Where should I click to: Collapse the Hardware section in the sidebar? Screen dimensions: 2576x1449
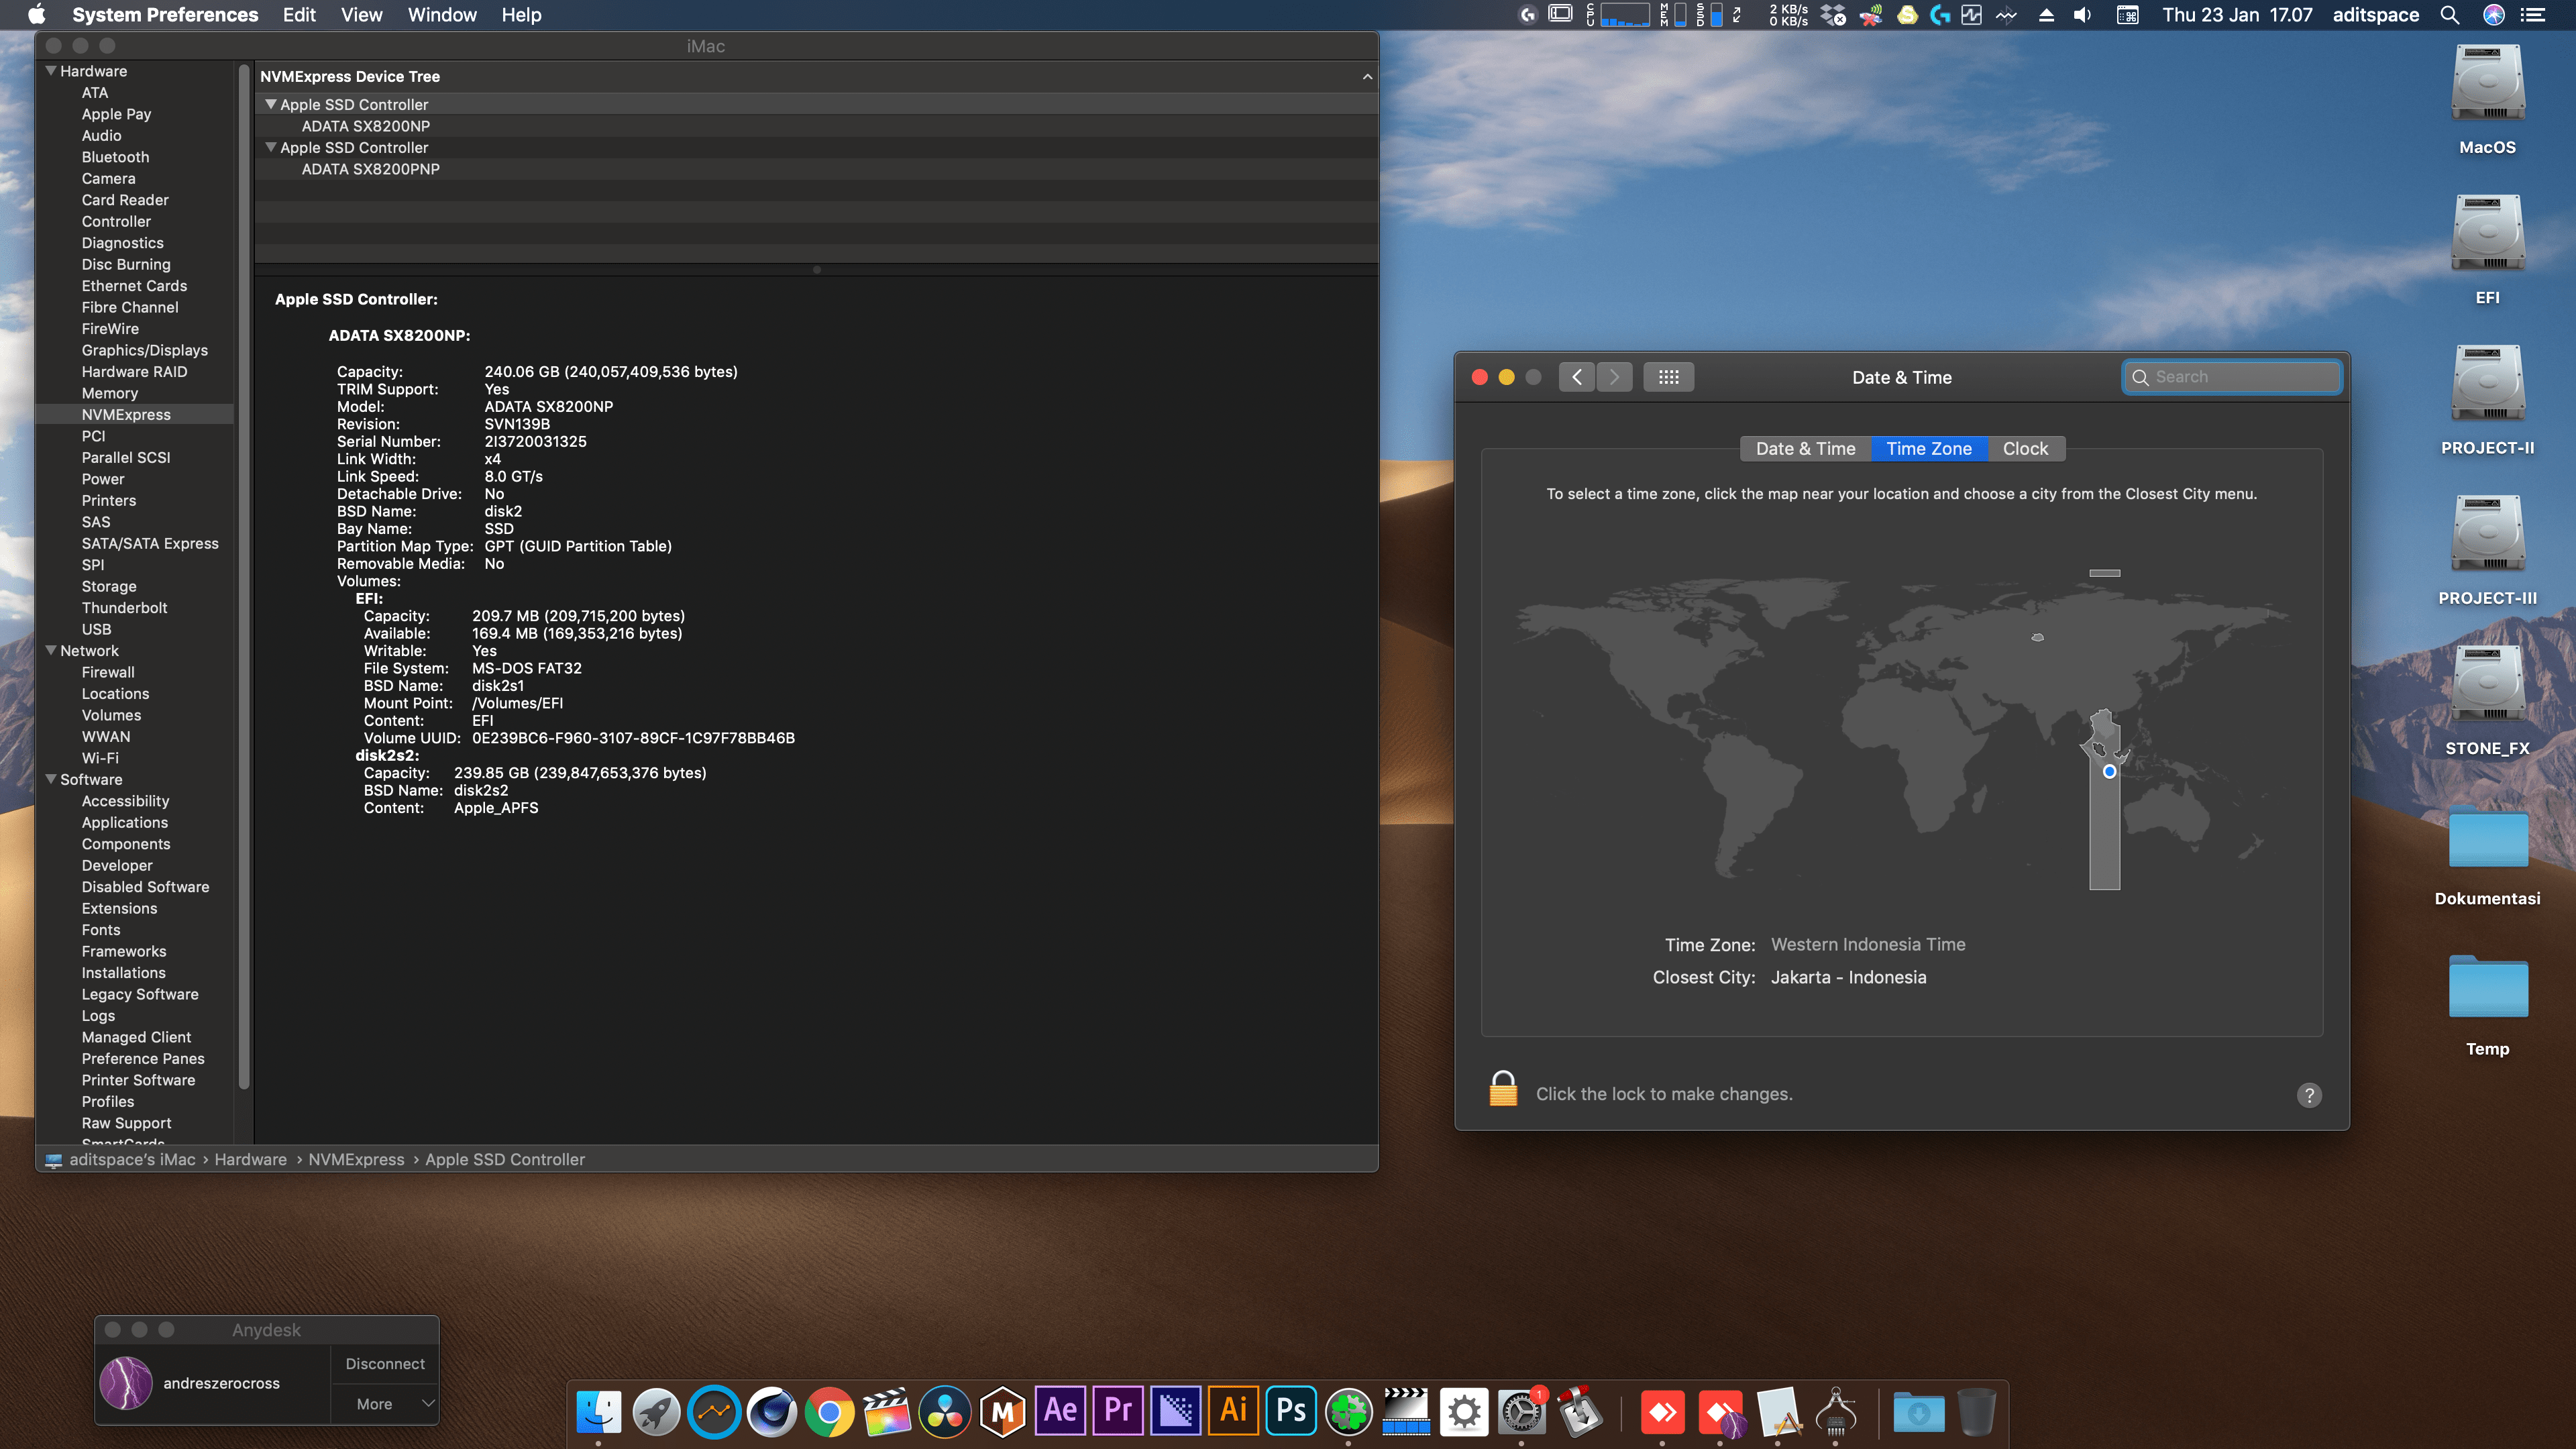click(x=51, y=71)
